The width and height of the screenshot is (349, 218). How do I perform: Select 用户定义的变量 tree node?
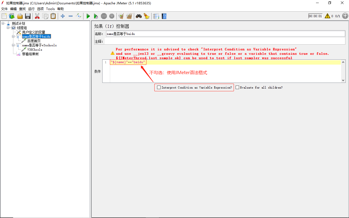[x=34, y=32]
